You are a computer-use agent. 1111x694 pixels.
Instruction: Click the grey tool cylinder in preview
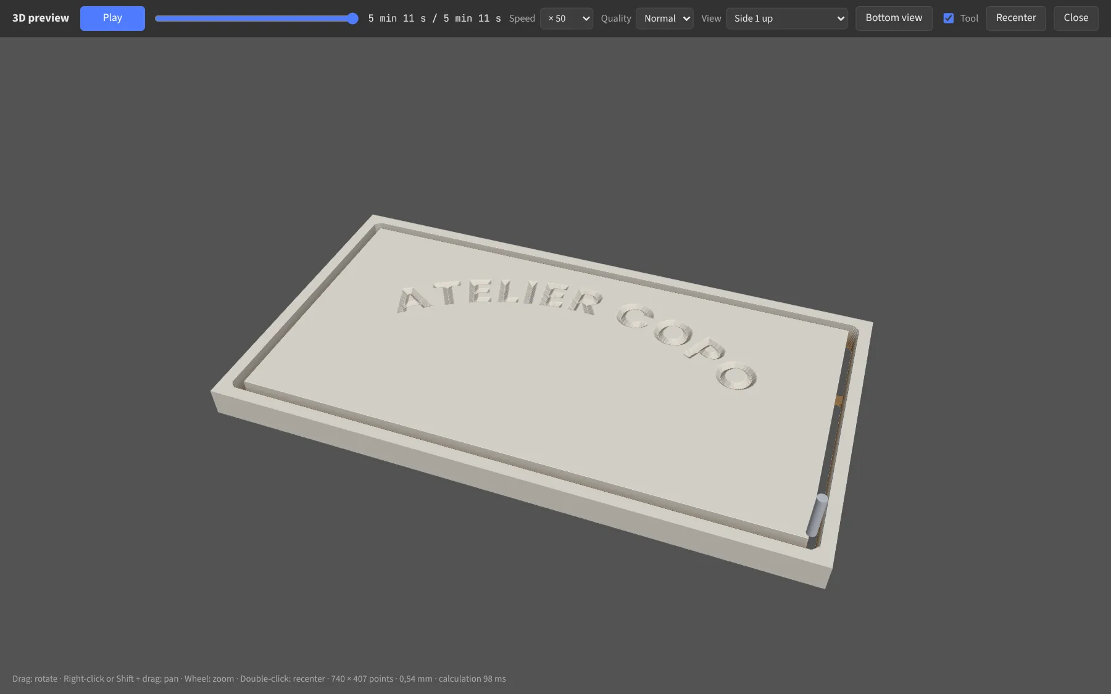(817, 515)
